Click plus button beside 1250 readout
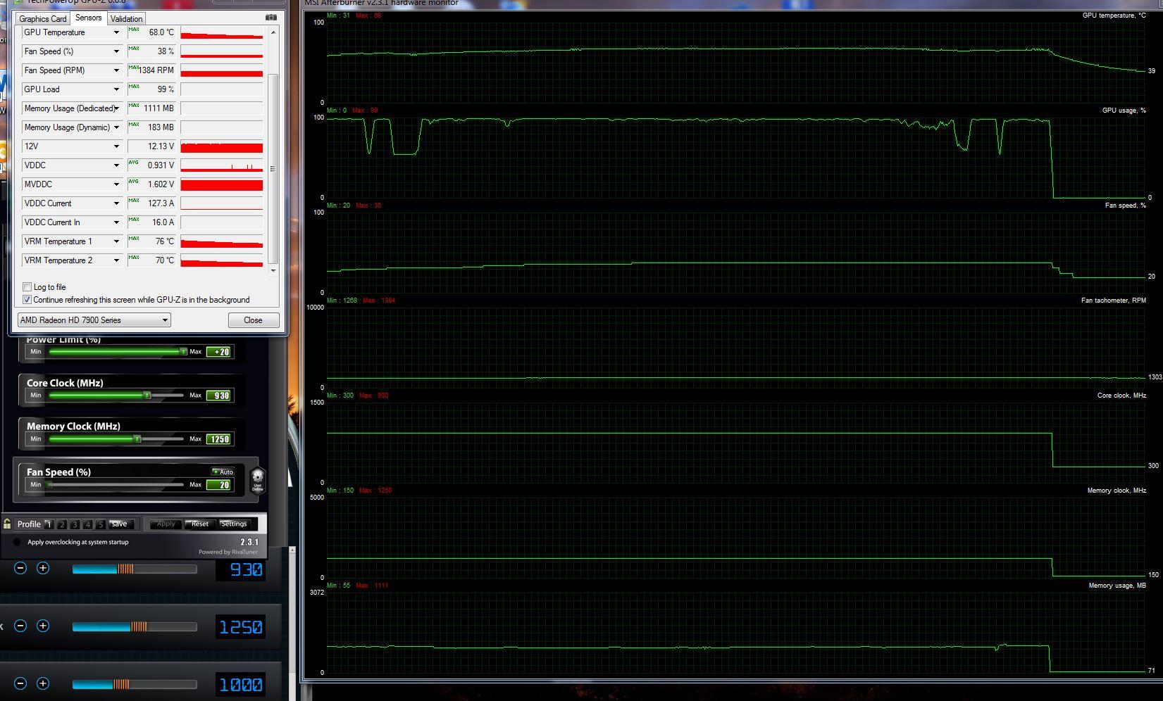 click(x=43, y=626)
